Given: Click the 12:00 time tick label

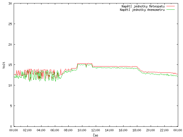Looking at the screenshot, I should 96,130.
